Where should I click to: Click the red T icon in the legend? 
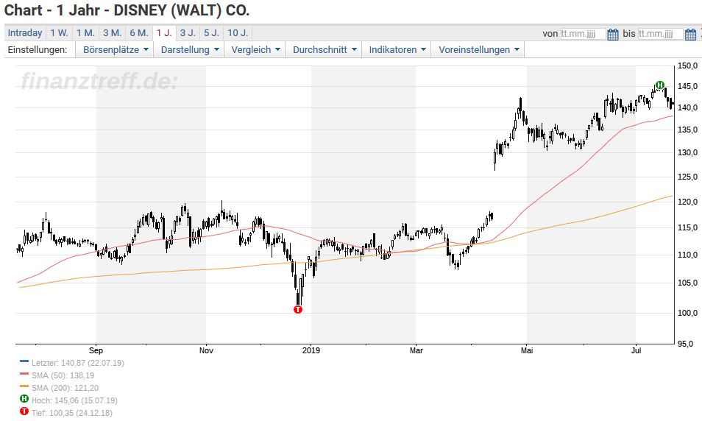click(x=24, y=411)
